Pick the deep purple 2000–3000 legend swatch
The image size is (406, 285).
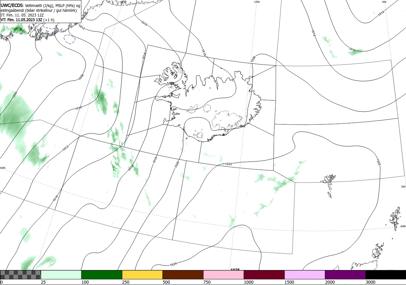[x=345, y=275]
